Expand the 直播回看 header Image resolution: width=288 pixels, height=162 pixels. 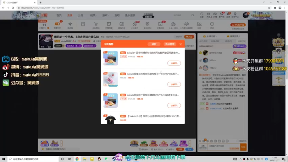[x=234, y=36]
